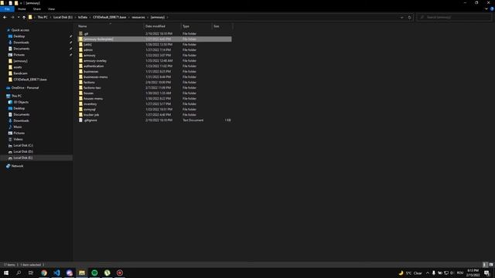Show hidden system tray icons
This screenshot has height=278, width=495.
click(x=428, y=273)
